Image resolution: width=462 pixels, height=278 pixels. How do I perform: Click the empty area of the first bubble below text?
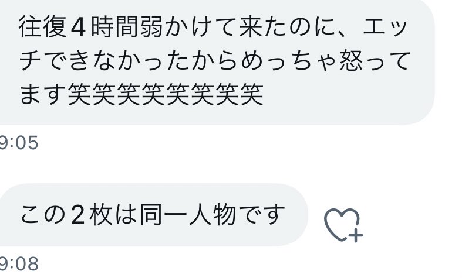tap(217, 116)
